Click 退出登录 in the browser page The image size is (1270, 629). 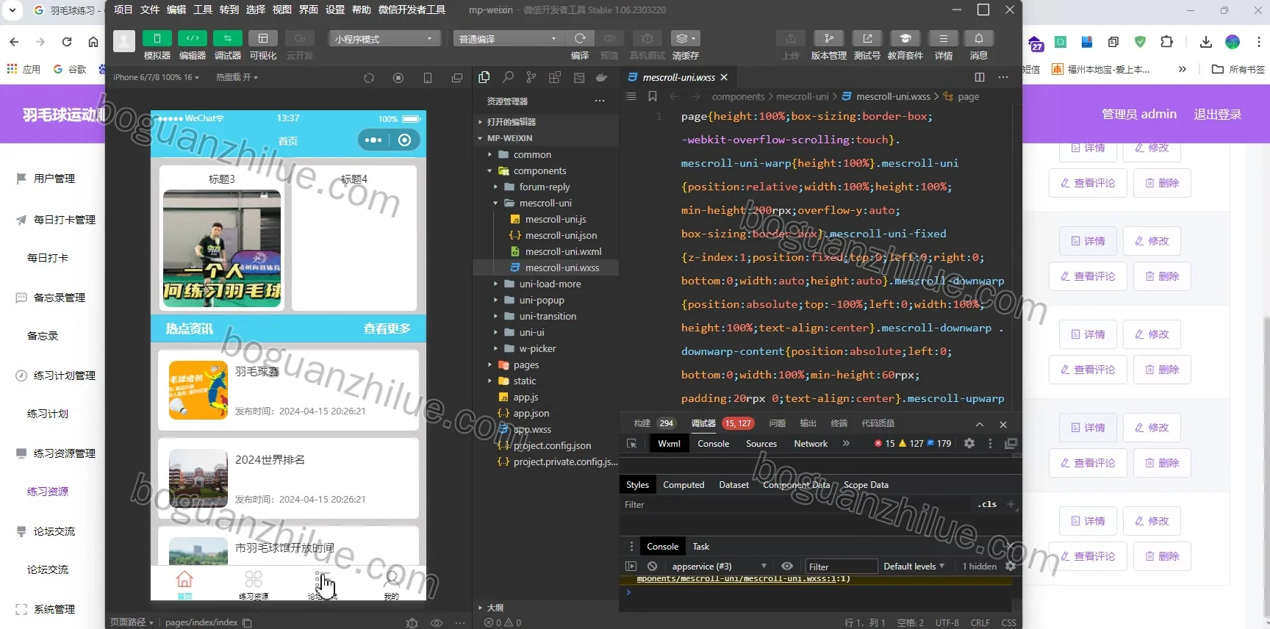[1217, 114]
